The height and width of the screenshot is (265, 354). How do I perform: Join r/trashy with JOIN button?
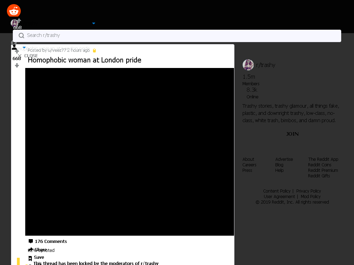[x=292, y=134]
